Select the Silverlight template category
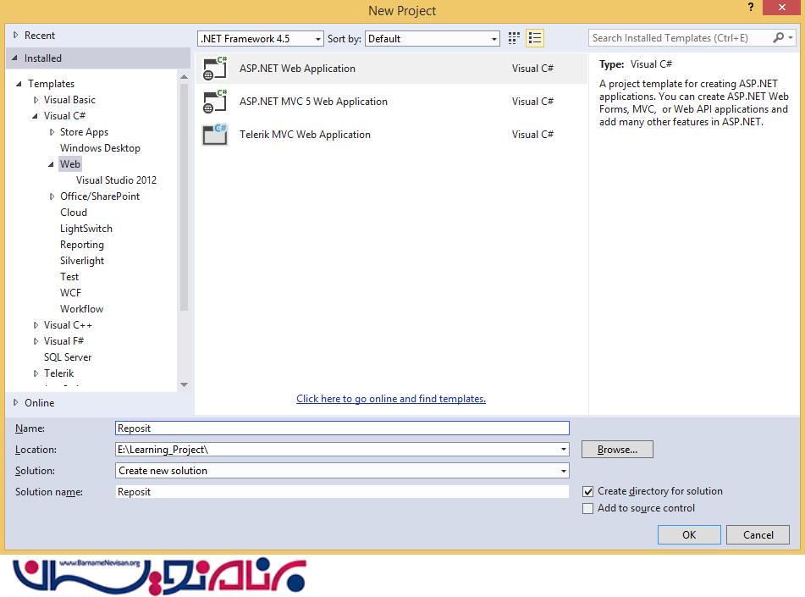 coord(82,261)
